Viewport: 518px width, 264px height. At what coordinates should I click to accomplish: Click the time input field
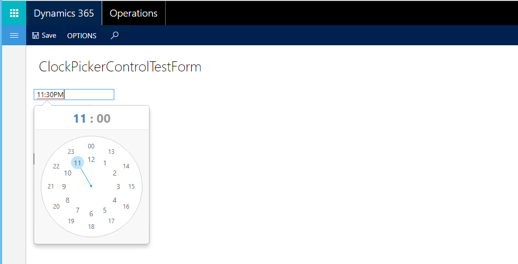click(x=74, y=95)
